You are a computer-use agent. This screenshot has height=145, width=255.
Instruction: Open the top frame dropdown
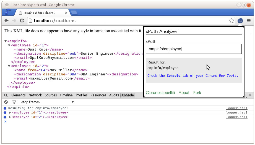click(47, 102)
